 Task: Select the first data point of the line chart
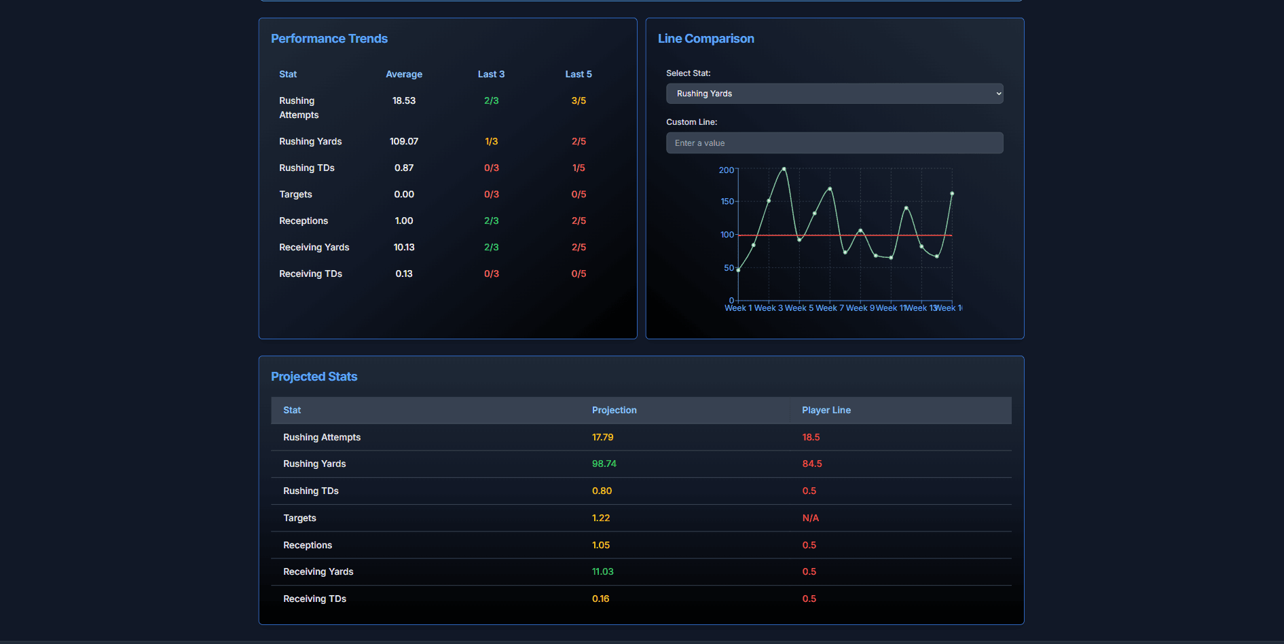[x=739, y=270]
